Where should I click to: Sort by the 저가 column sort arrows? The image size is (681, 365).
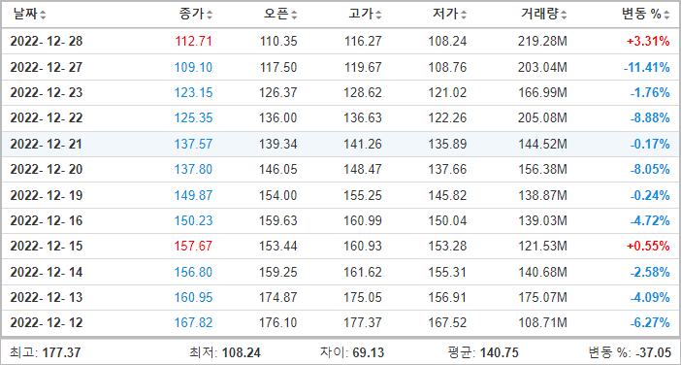(x=464, y=16)
